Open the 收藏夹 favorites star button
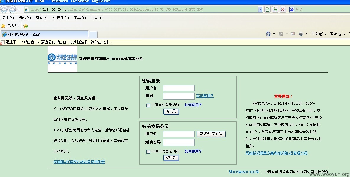The height and width of the screenshot is (177, 350). 9,26
